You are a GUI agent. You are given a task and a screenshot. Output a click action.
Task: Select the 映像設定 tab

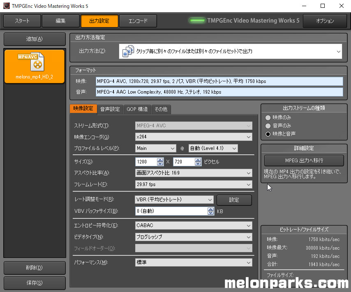(83, 108)
